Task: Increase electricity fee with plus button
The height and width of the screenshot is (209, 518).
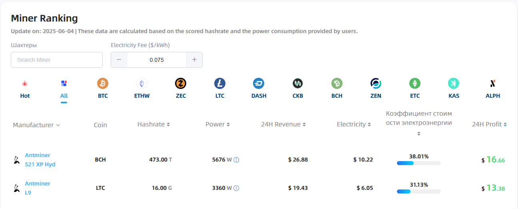Action: pyautogui.click(x=194, y=60)
